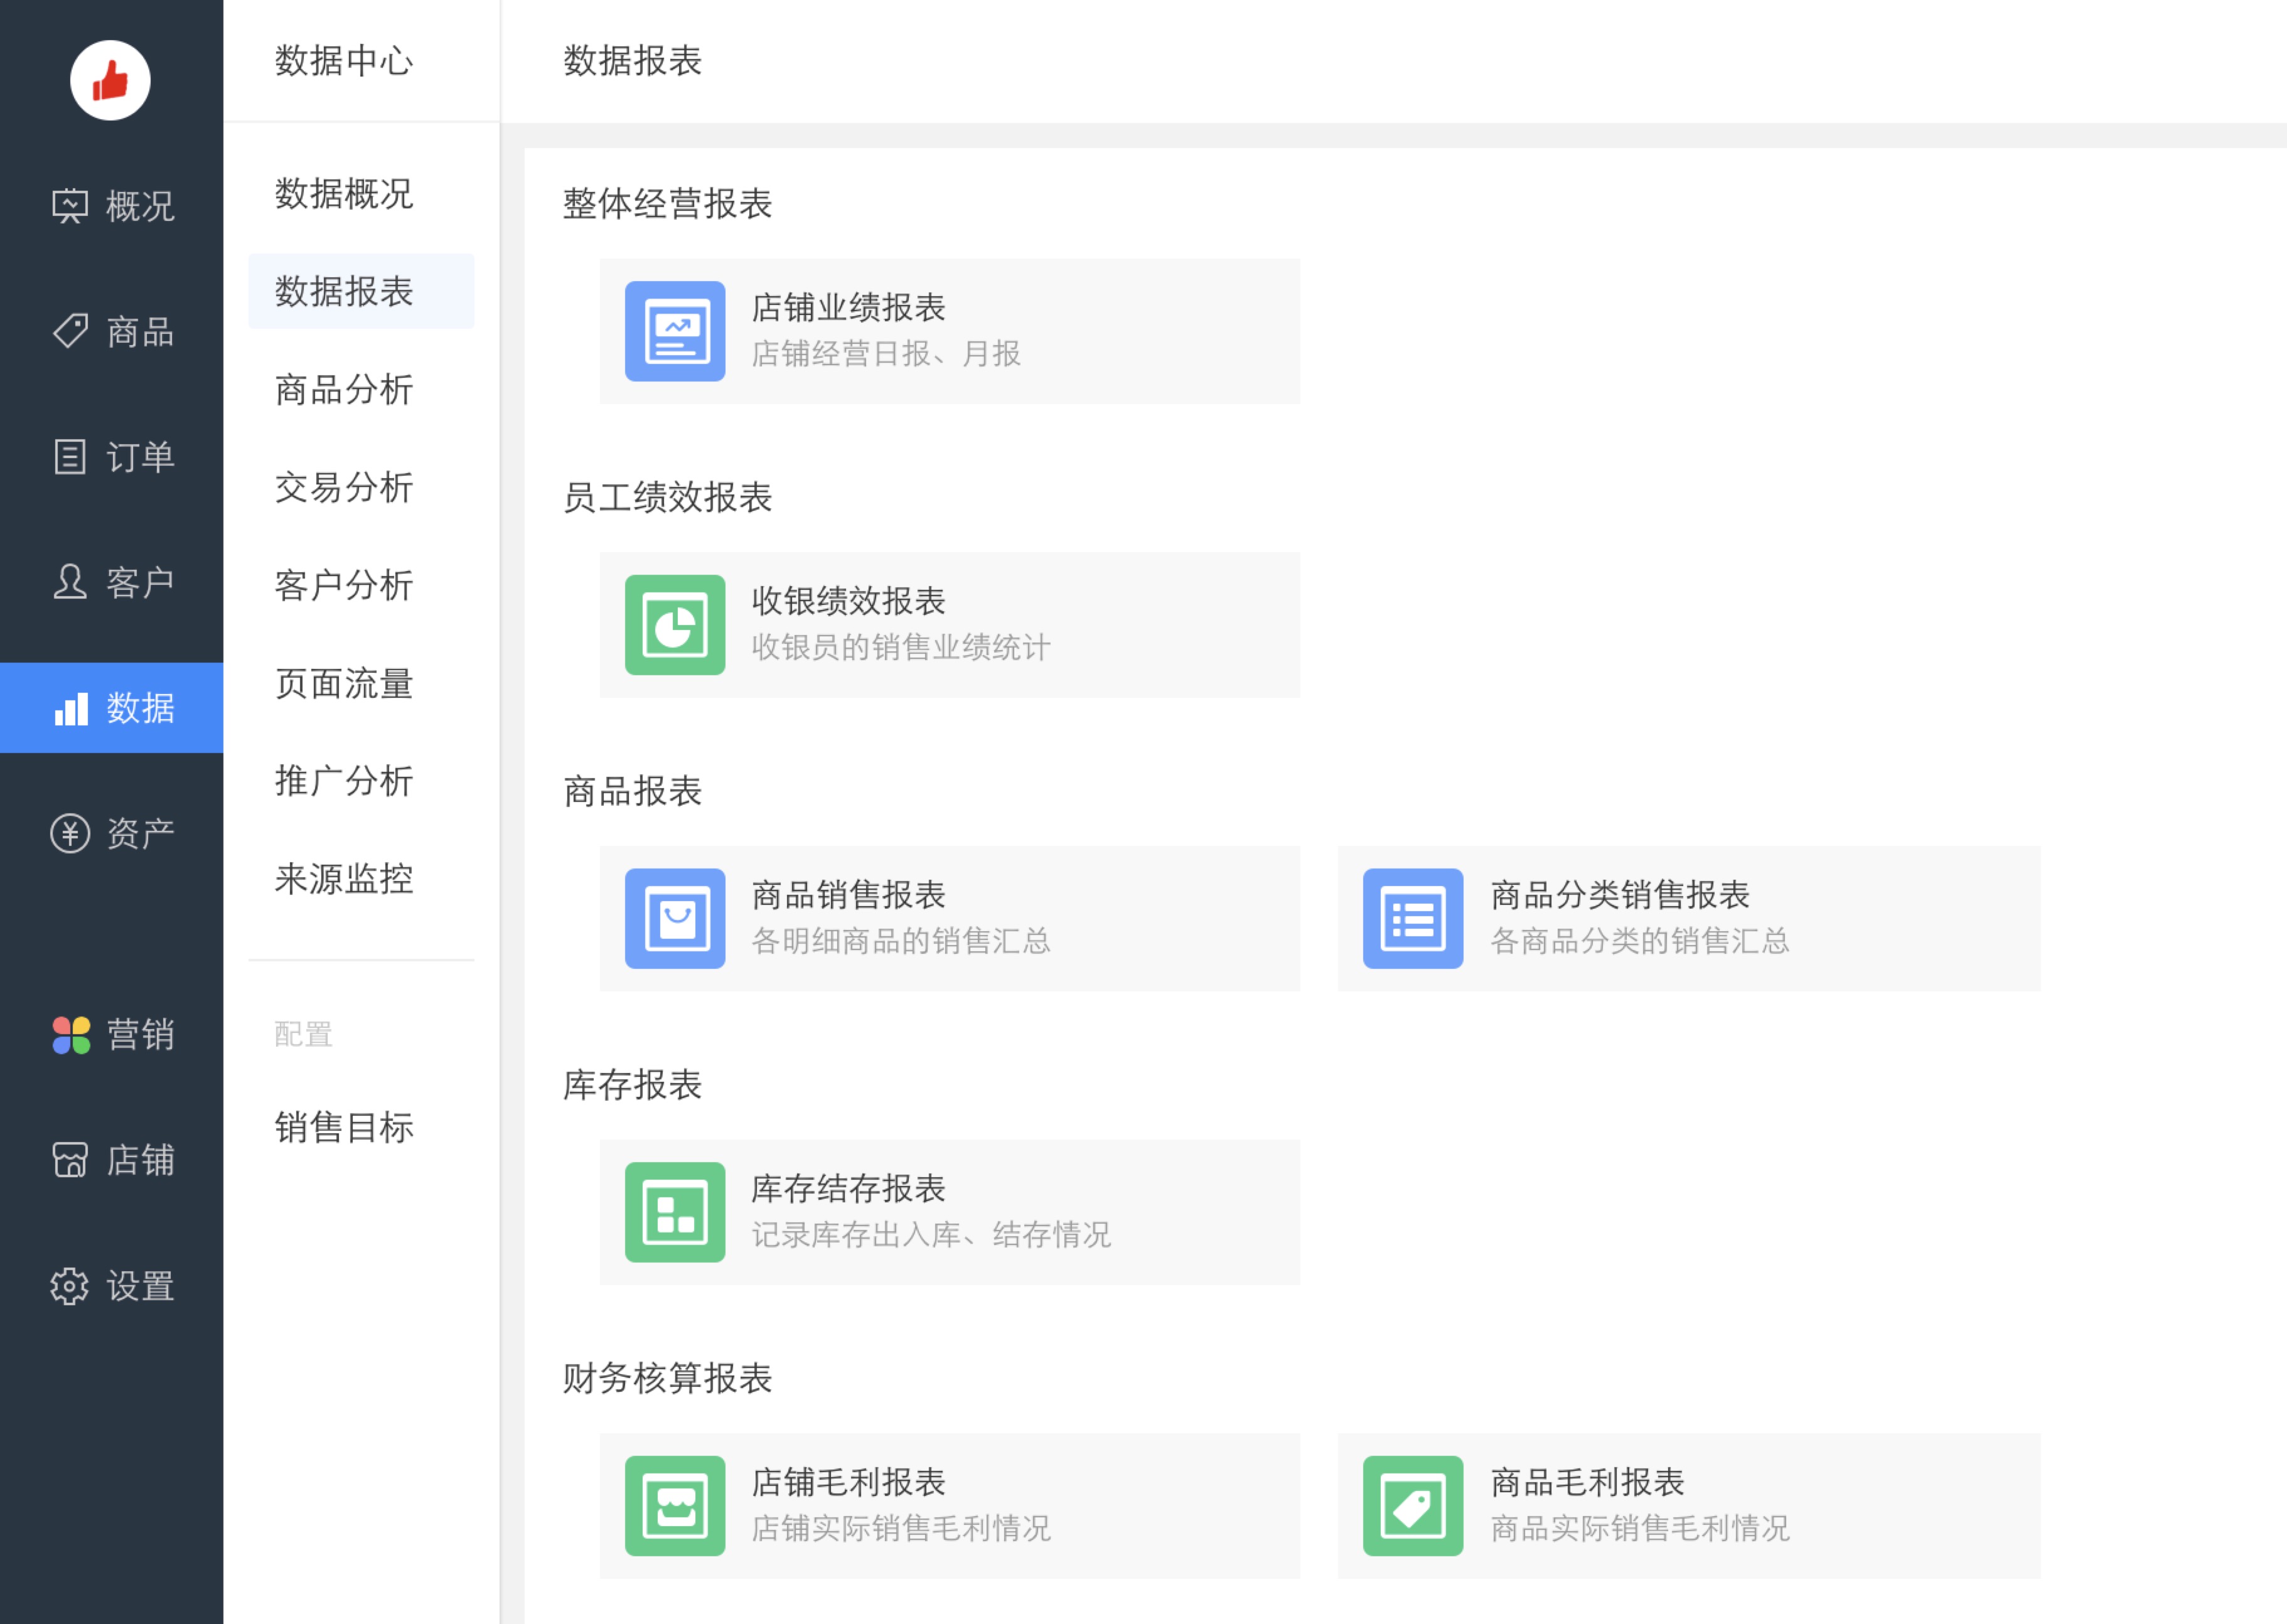Viewport: 2287px width, 1624px height.
Task: Click the 数据中心 panel title
Action: coord(344,61)
